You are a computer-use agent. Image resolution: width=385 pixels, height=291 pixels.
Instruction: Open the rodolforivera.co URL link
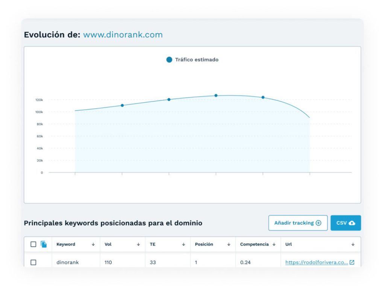point(317,262)
